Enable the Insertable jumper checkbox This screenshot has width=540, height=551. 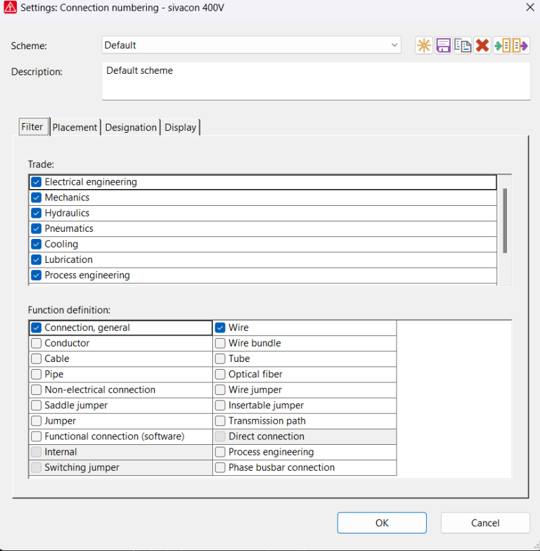click(220, 405)
